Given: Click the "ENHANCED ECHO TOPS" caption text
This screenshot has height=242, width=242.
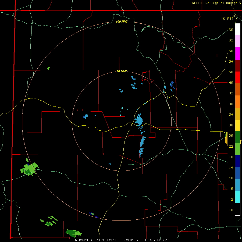Looking at the screenshot, I should tap(94, 240).
